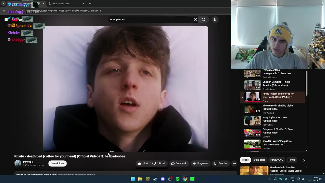The image size is (325, 183).
Task: Open OBS Studio from the taskbar
Action: pyautogui.click(x=170, y=179)
